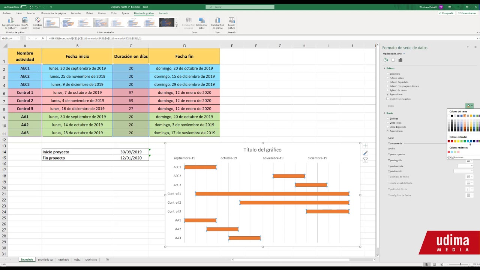Click the Título del gráfico chart title
This screenshot has height=270, width=480.
262,150
